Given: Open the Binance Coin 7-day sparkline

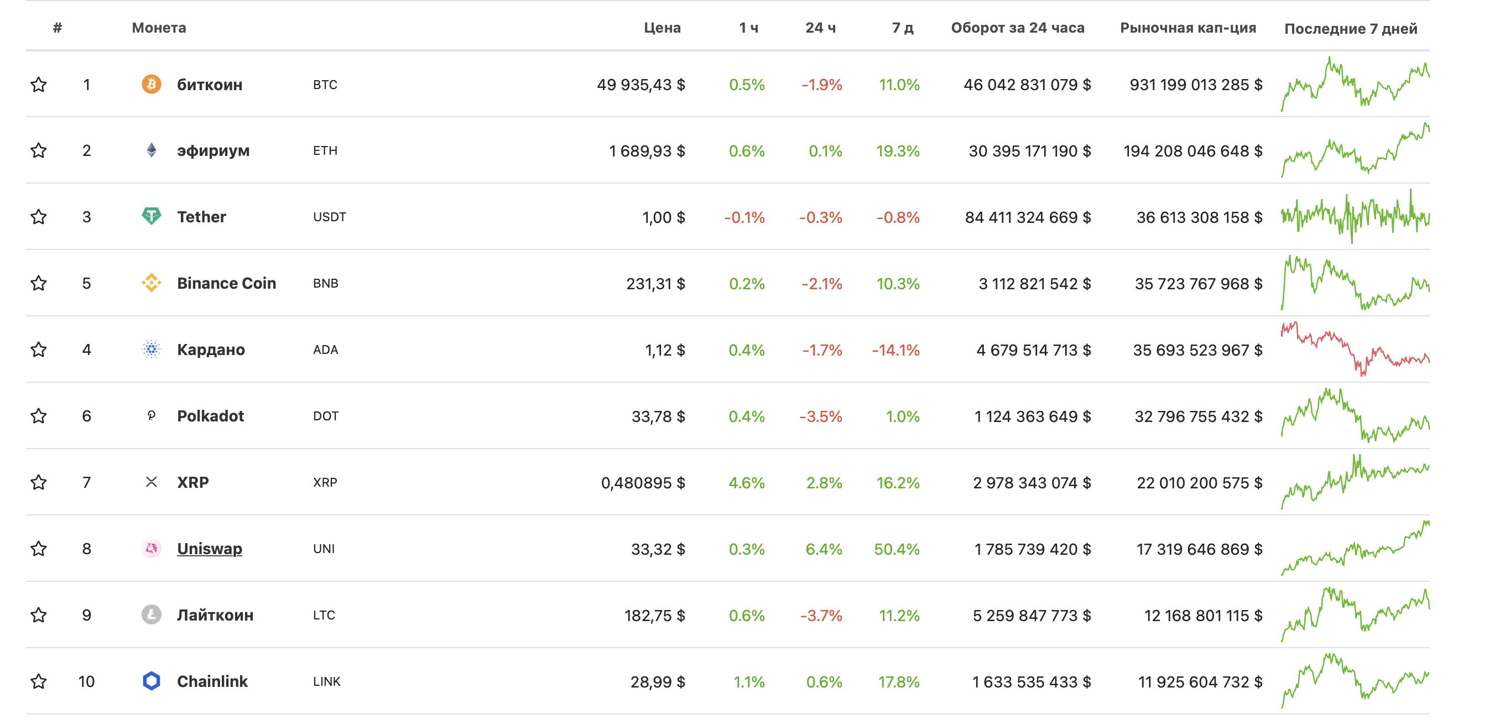Looking at the screenshot, I should click(1355, 283).
